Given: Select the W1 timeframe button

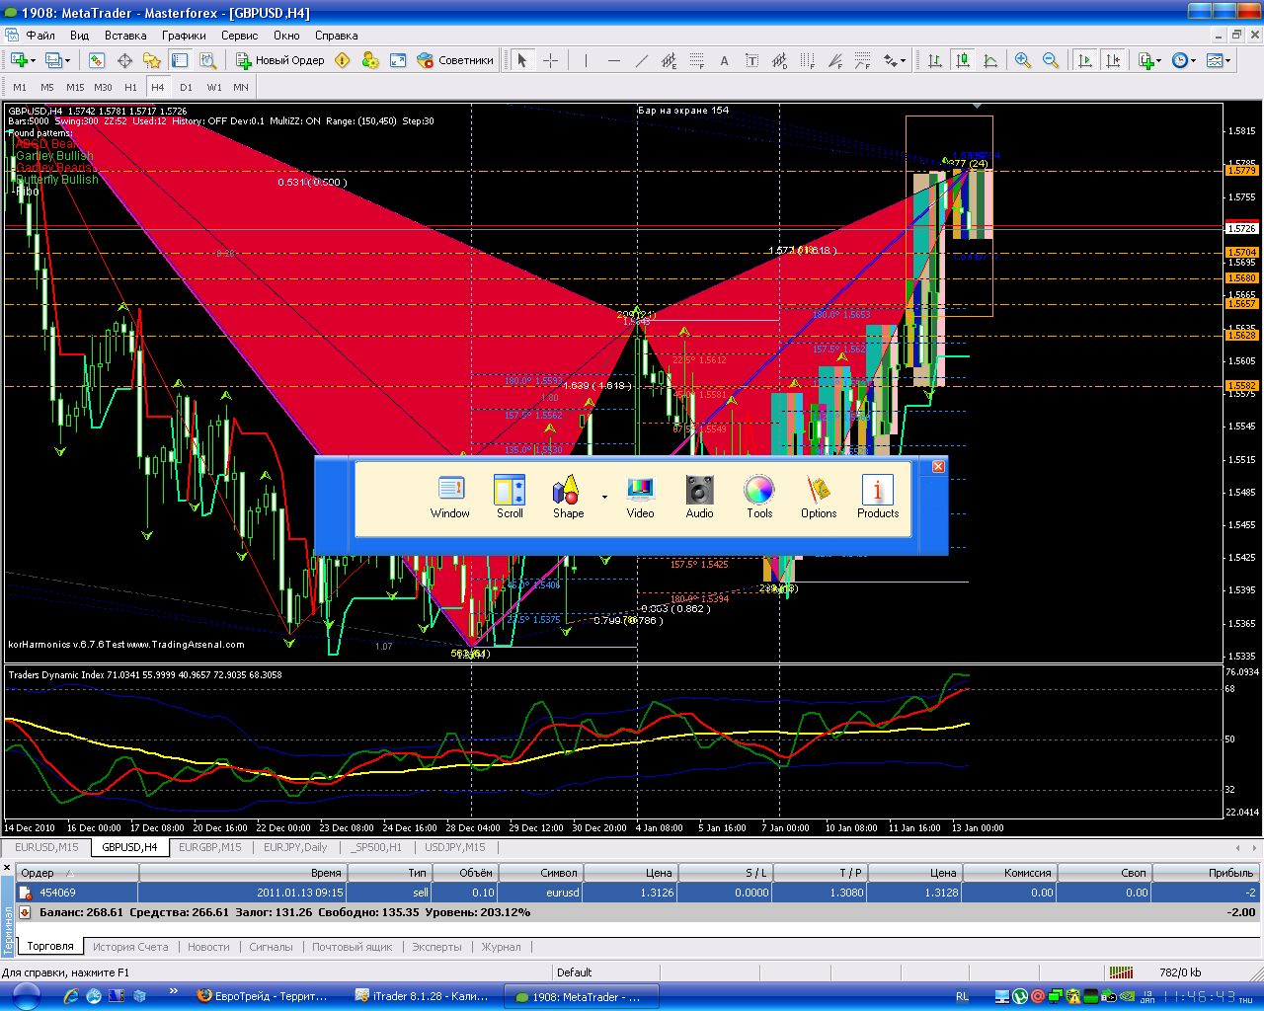Looking at the screenshot, I should pos(213,87).
